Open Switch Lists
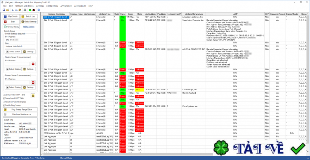 coord(29,16)
